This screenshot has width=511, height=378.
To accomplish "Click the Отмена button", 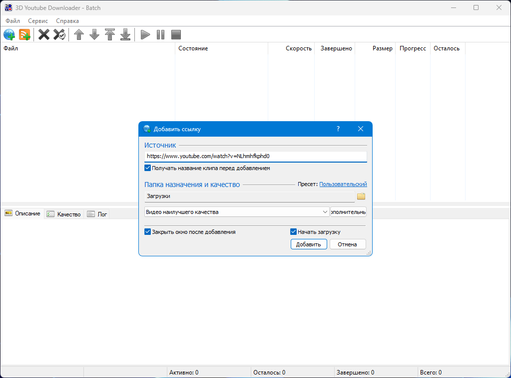I will click(x=347, y=244).
